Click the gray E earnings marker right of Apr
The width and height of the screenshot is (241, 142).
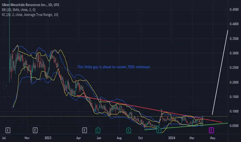click(84, 130)
